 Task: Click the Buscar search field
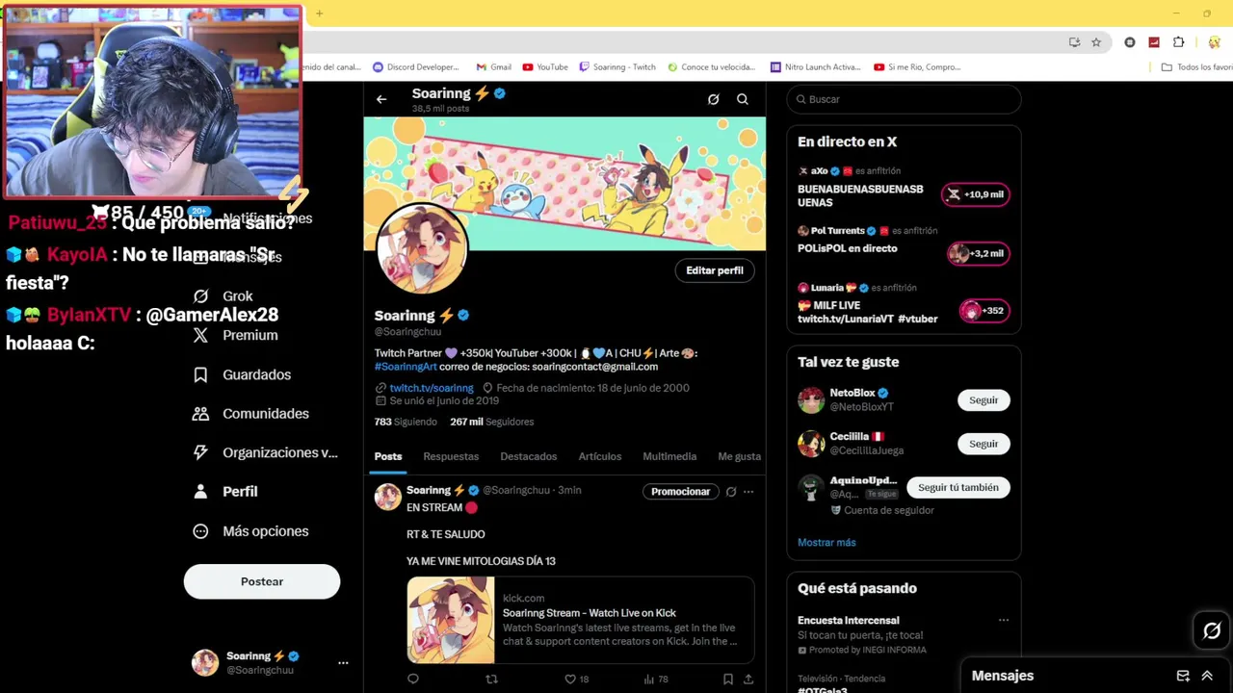pos(904,99)
